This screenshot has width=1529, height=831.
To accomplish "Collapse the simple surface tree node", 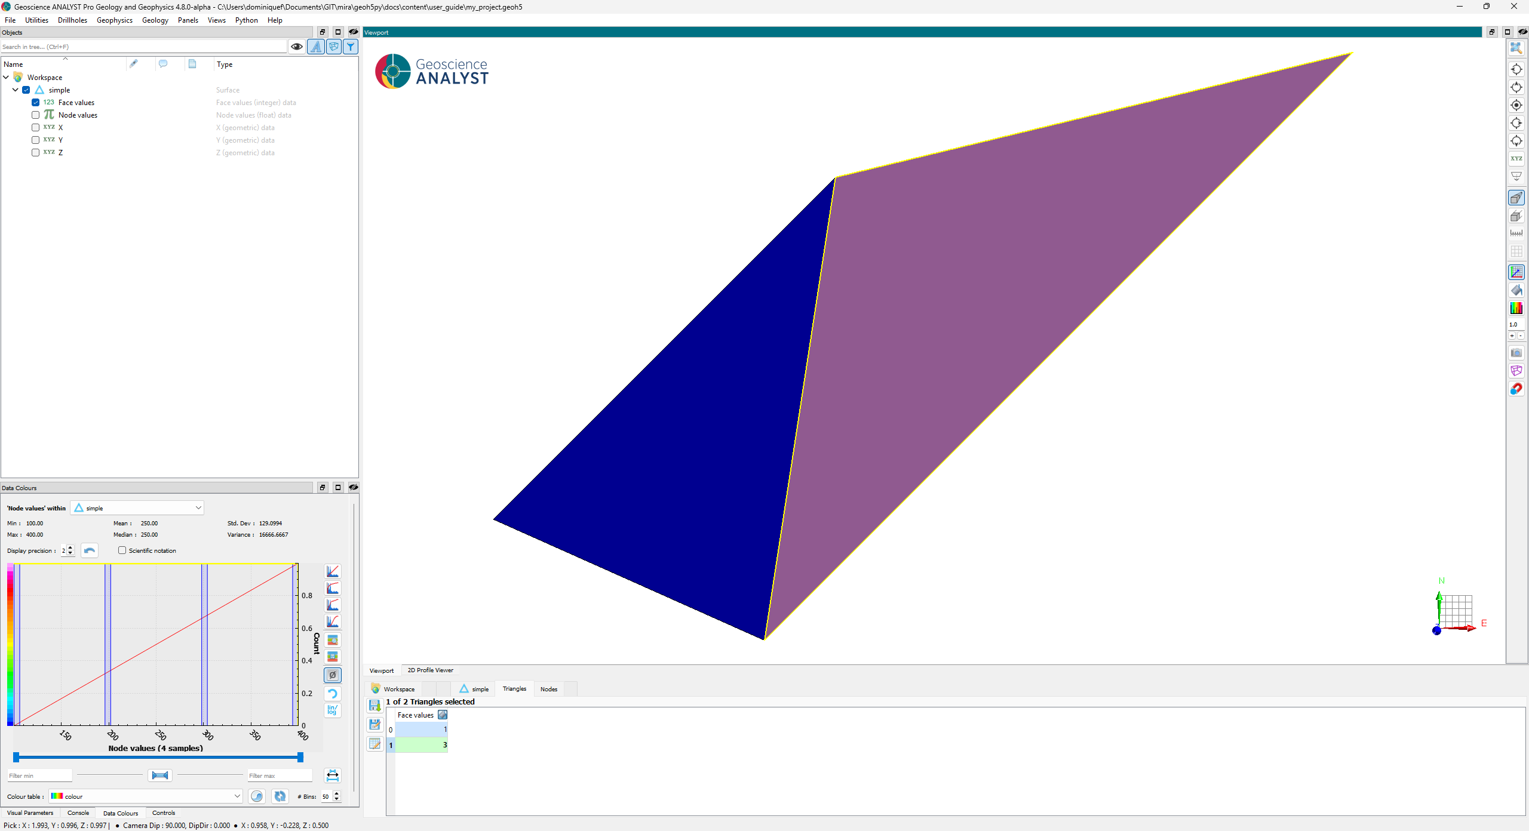I will pos(16,90).
